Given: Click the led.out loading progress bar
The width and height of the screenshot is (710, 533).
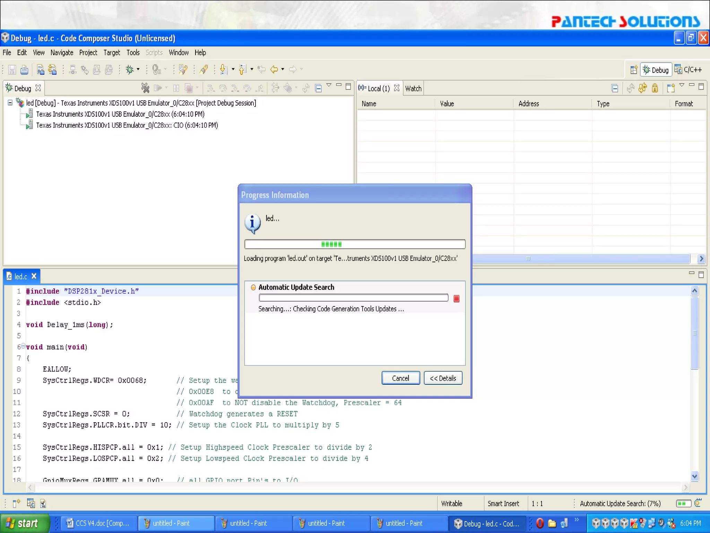Looking at the screenshot, I should click(x=354, y=244).
